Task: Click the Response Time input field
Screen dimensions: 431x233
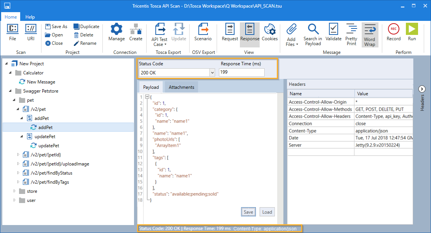Action: (x=241, y=72)
